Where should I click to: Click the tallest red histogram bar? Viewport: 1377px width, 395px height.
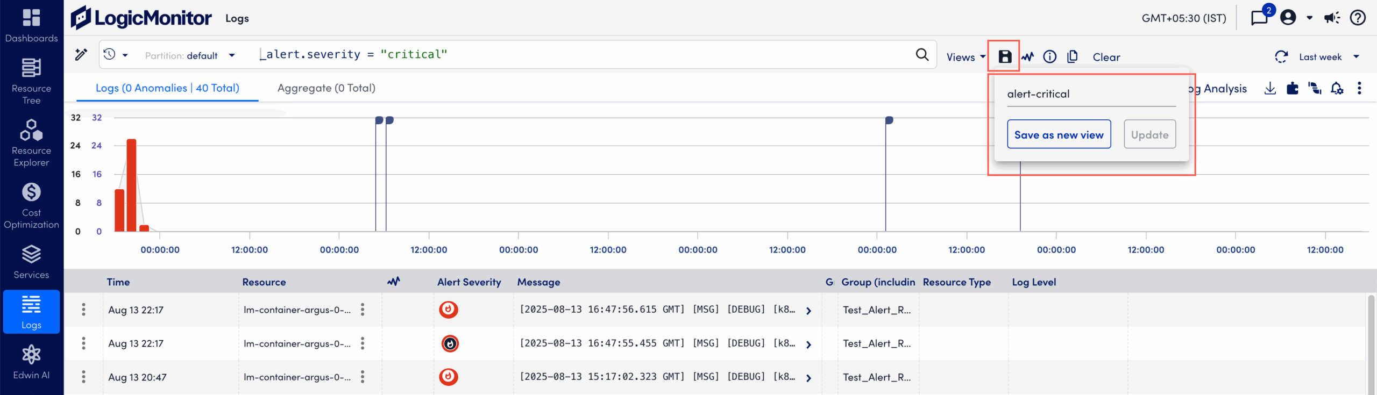[x=131, y=185]
